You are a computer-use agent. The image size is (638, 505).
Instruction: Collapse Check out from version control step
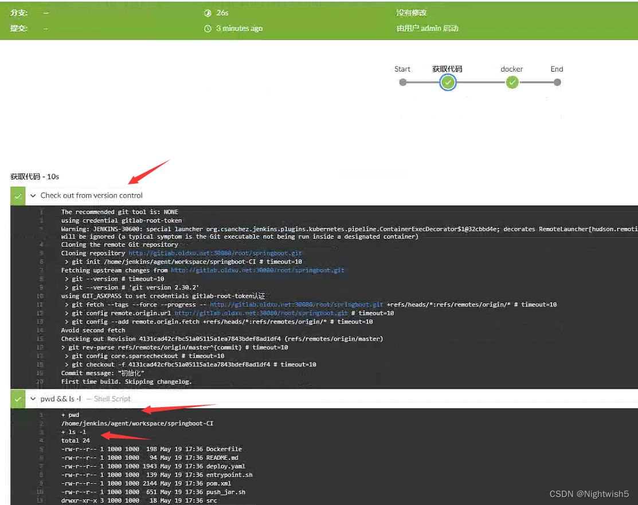pyautogui.click(x=33, y=196)
